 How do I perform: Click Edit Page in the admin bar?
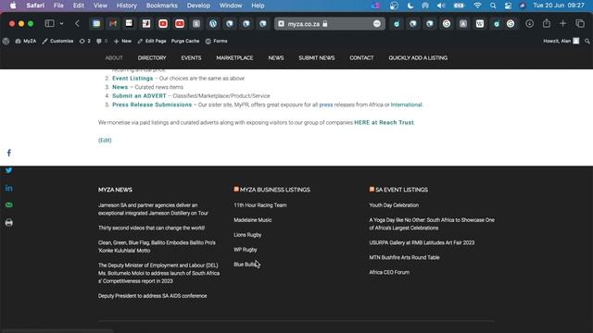[x=152, y=41]
